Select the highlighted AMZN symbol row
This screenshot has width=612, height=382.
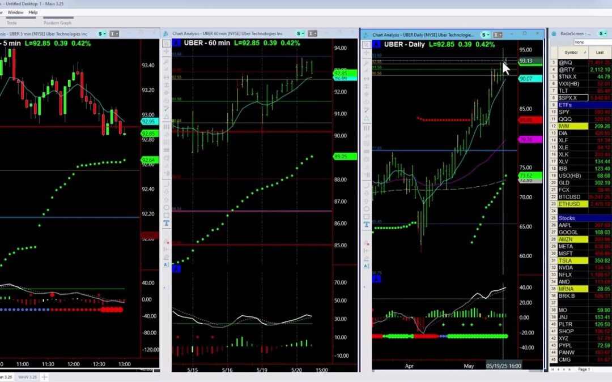(581, 239)
